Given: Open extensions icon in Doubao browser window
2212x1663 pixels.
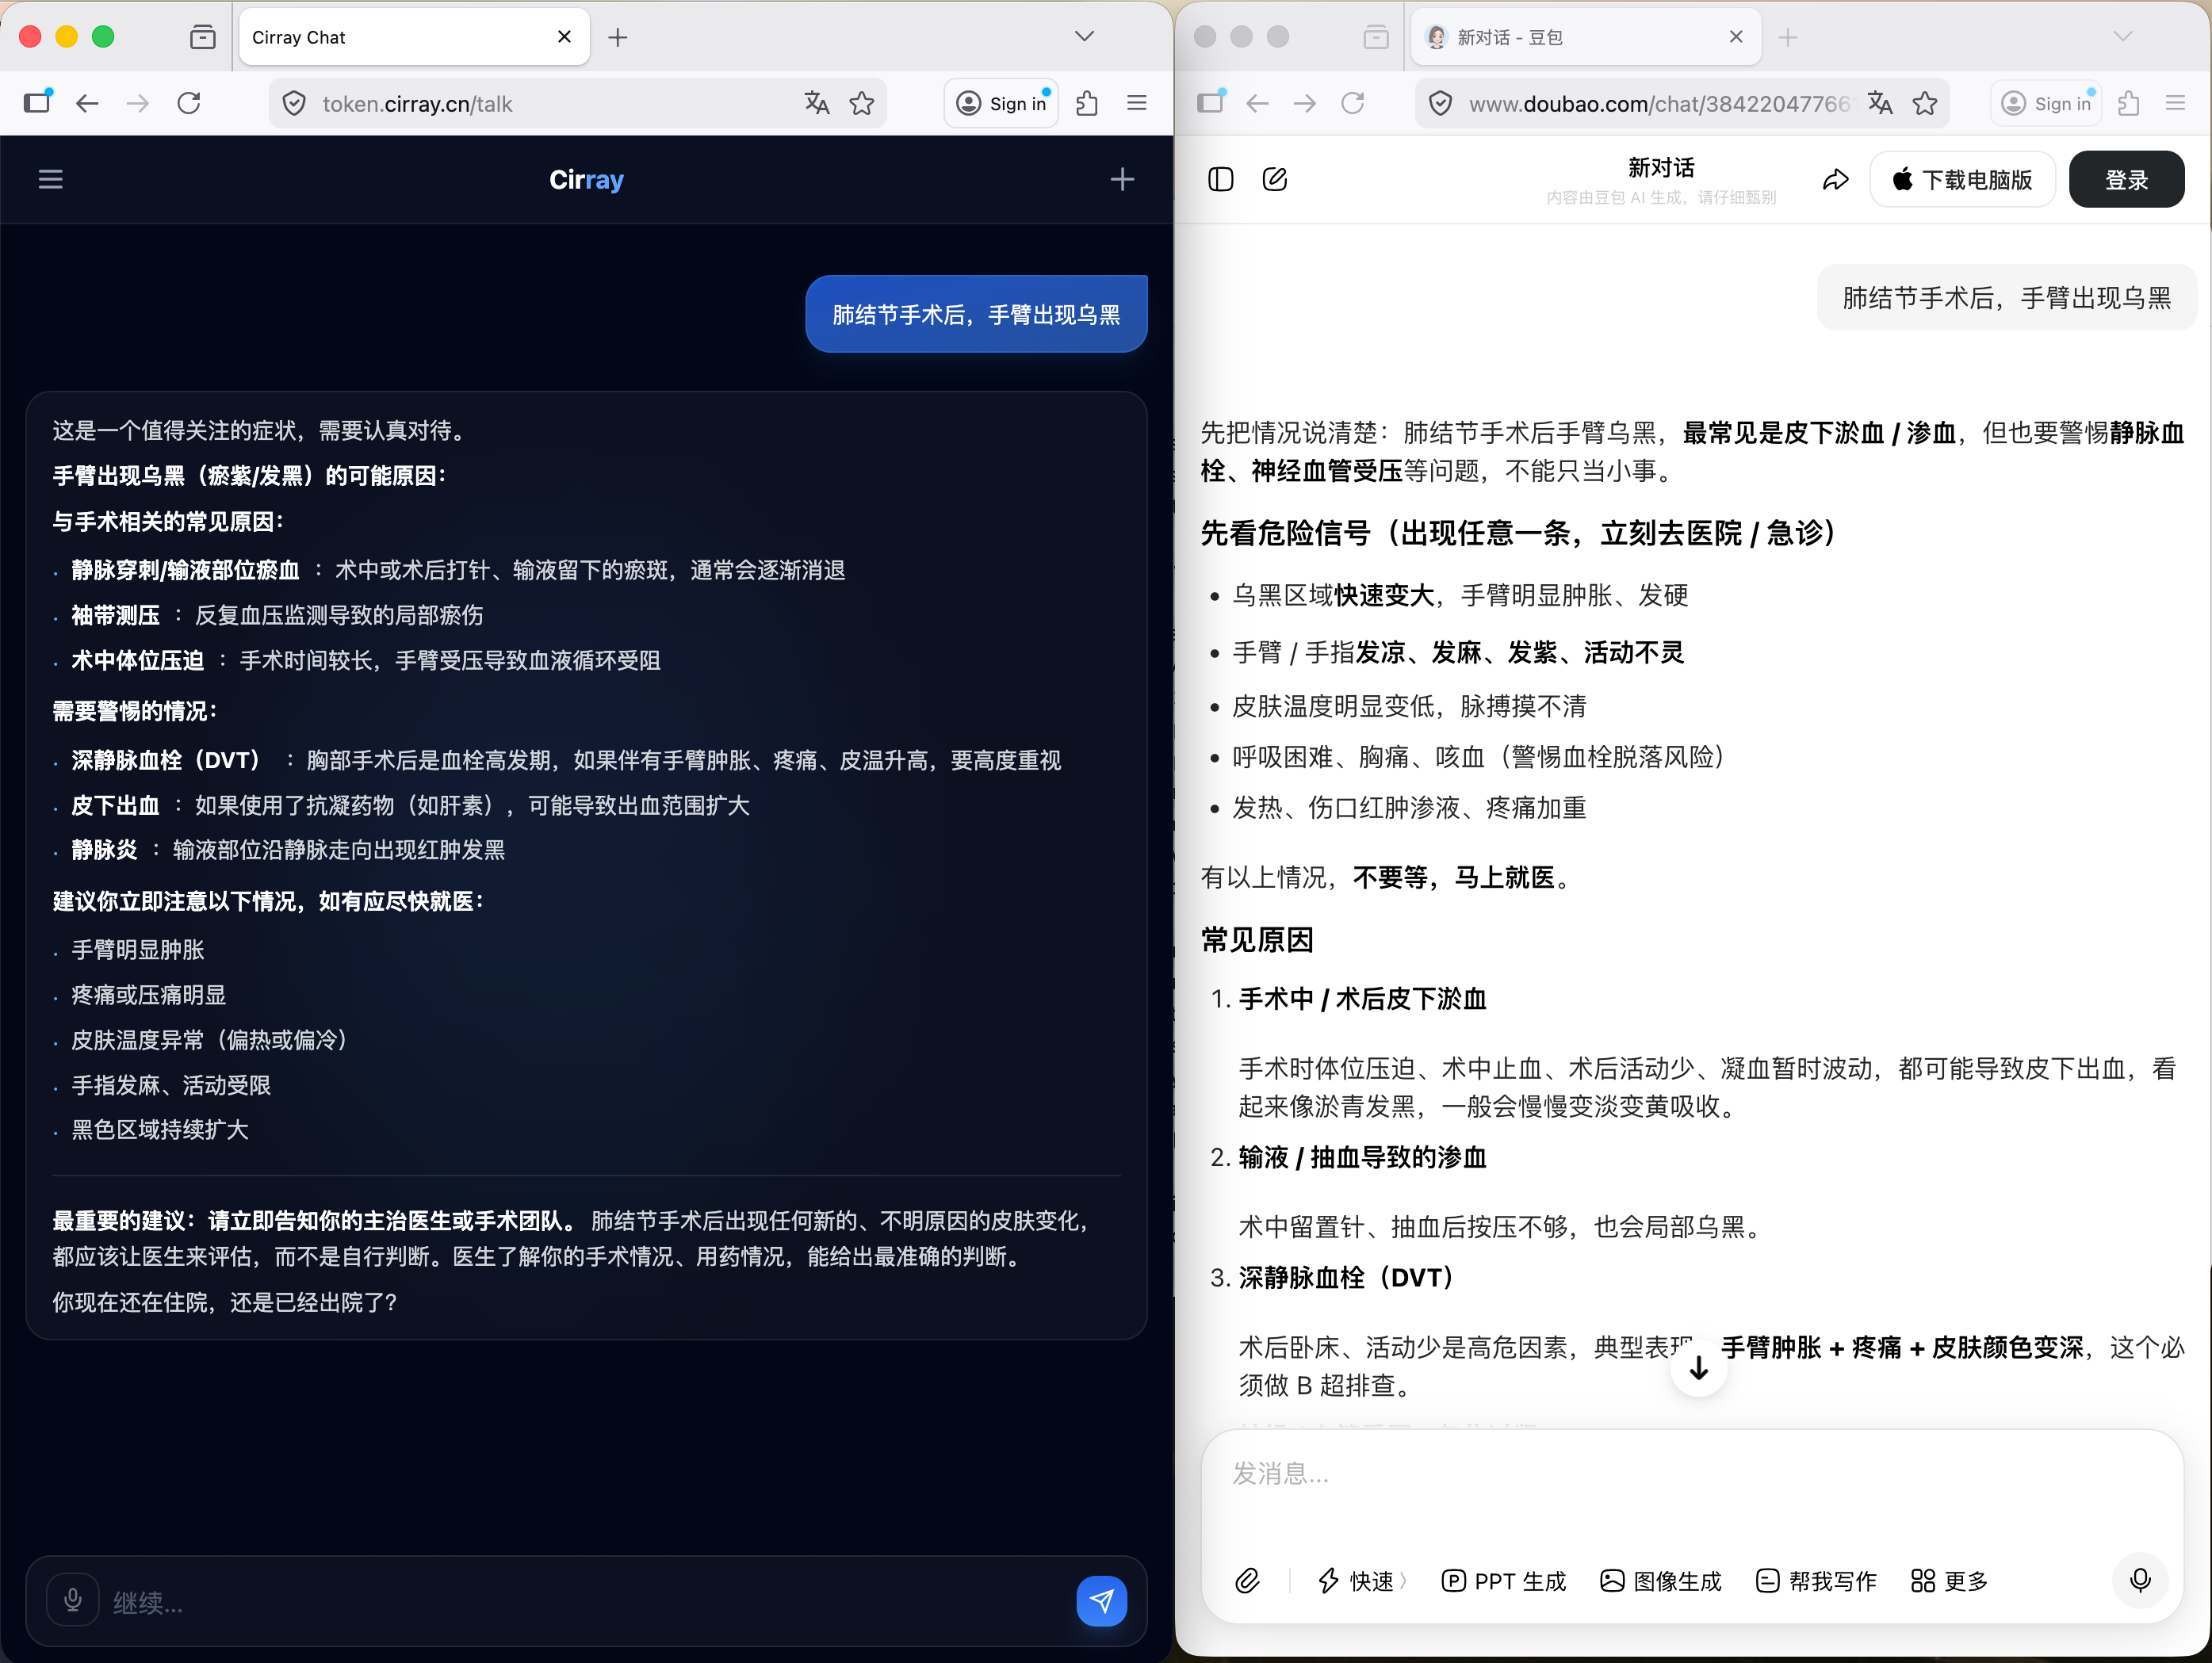Looking at the screenshot, I should [2129, 103].
